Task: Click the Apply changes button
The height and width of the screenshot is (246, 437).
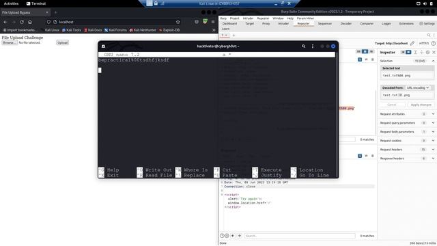Action: [421, 105]
